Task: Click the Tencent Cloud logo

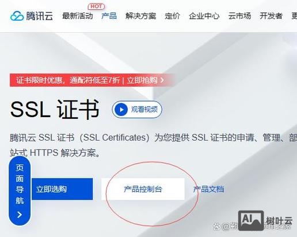Action: coord(32,15)
